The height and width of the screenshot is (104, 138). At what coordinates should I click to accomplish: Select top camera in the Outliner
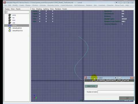tap(14, 18)
